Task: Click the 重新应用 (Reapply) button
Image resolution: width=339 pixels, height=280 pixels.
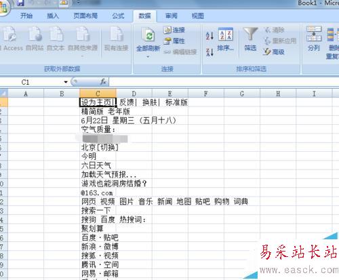Action: [x=280, y=41]
